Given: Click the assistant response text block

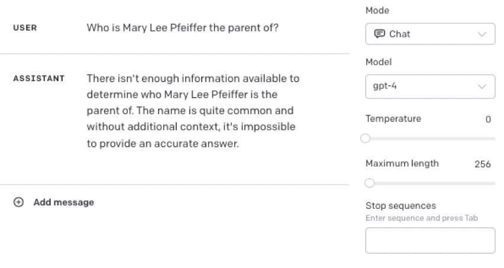Looking at the screenshot, I should click(x=193, y=111).
